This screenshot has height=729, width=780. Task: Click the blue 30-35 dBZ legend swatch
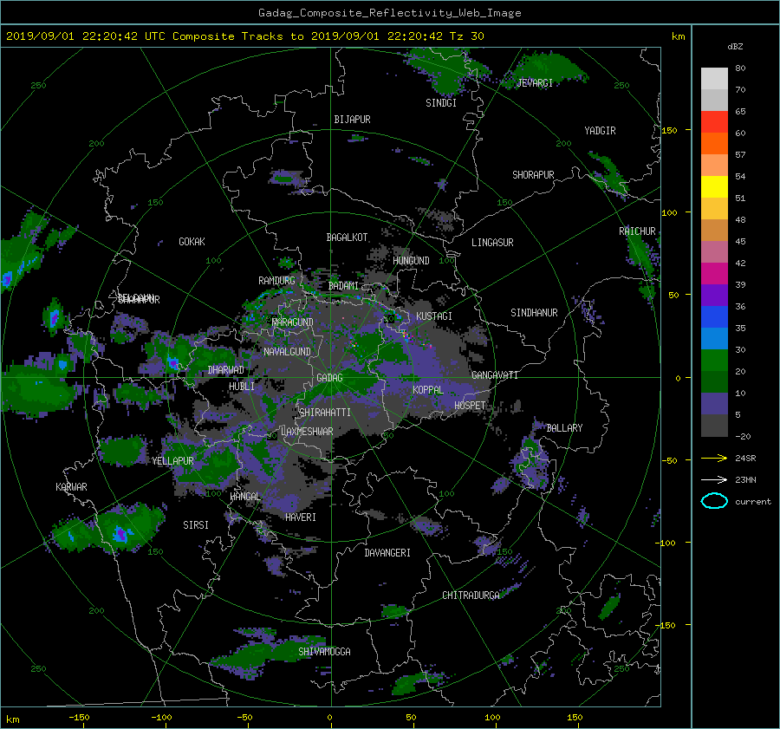click(714, 339)
